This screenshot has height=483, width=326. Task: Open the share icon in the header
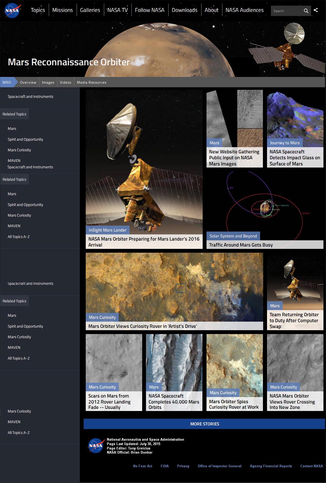(x=316, y=10)
